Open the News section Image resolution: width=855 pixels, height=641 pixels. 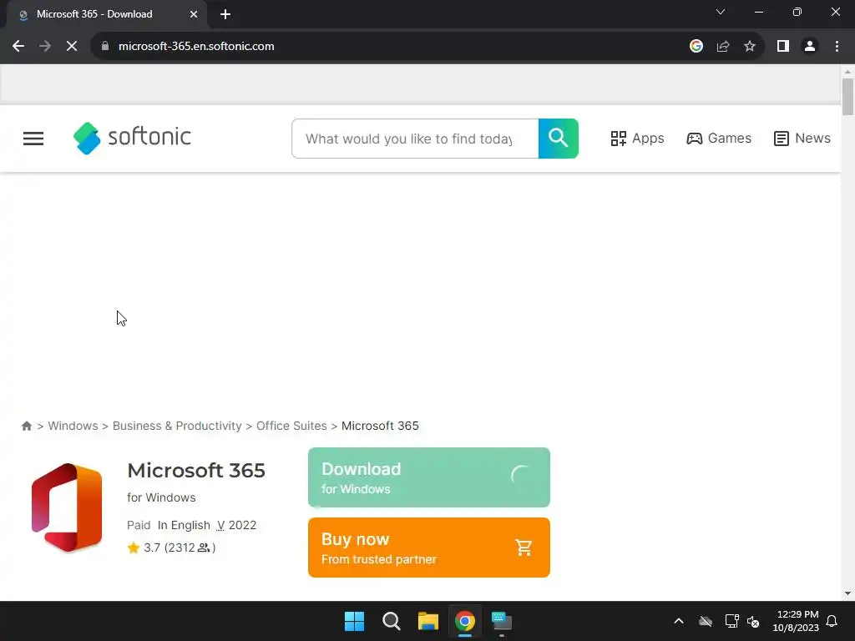[802, 139]
